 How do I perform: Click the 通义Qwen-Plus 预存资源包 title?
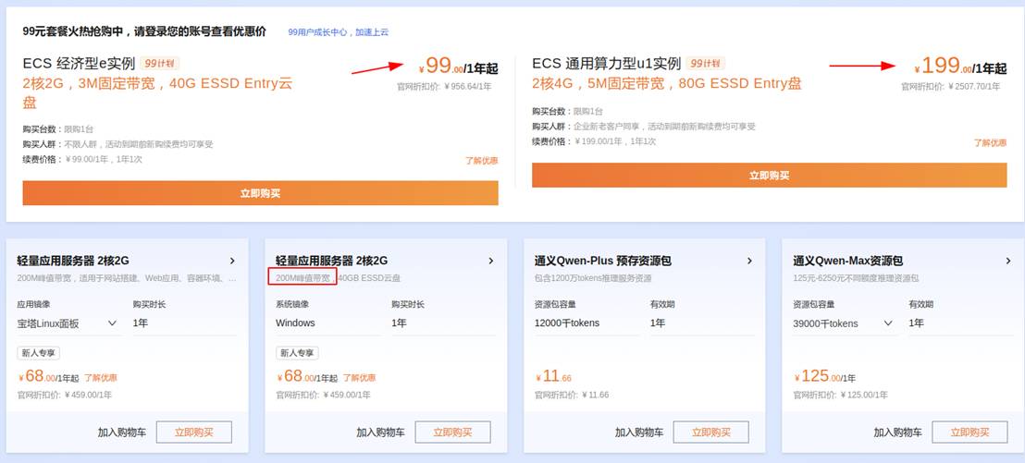pos(603,262)
